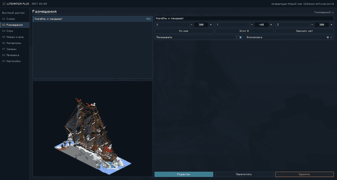Toggle the Блокировка switch
337x180 pixels.
pyautogui.click(x=329, y=37)
